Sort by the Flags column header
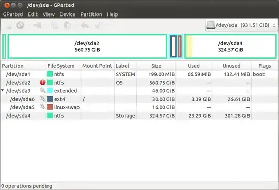 [x=265, y=66]
